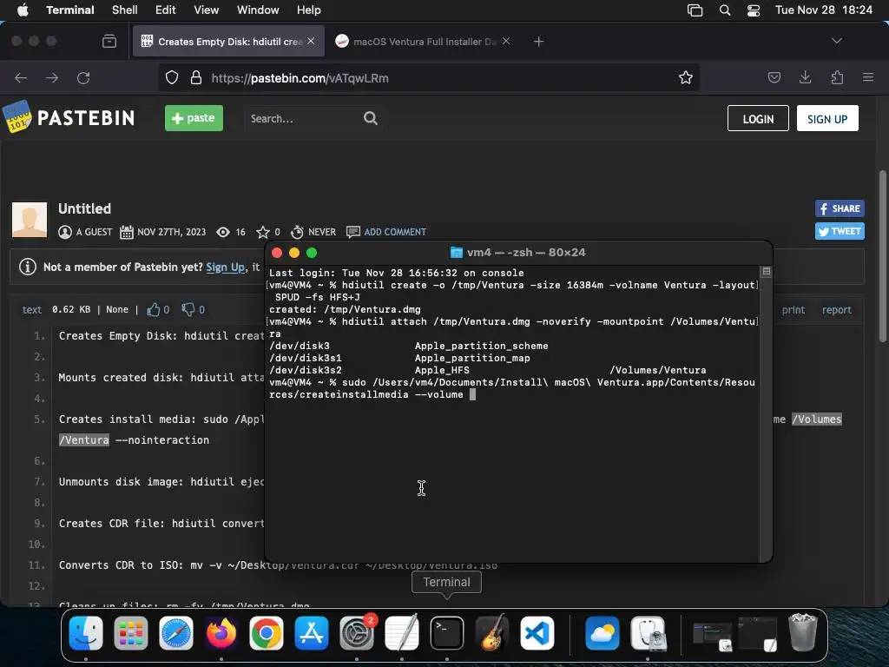The height and width of the screenshot is (667, 889).
Task: Click the Pastebin logo
Action: [x=69, y=117]
